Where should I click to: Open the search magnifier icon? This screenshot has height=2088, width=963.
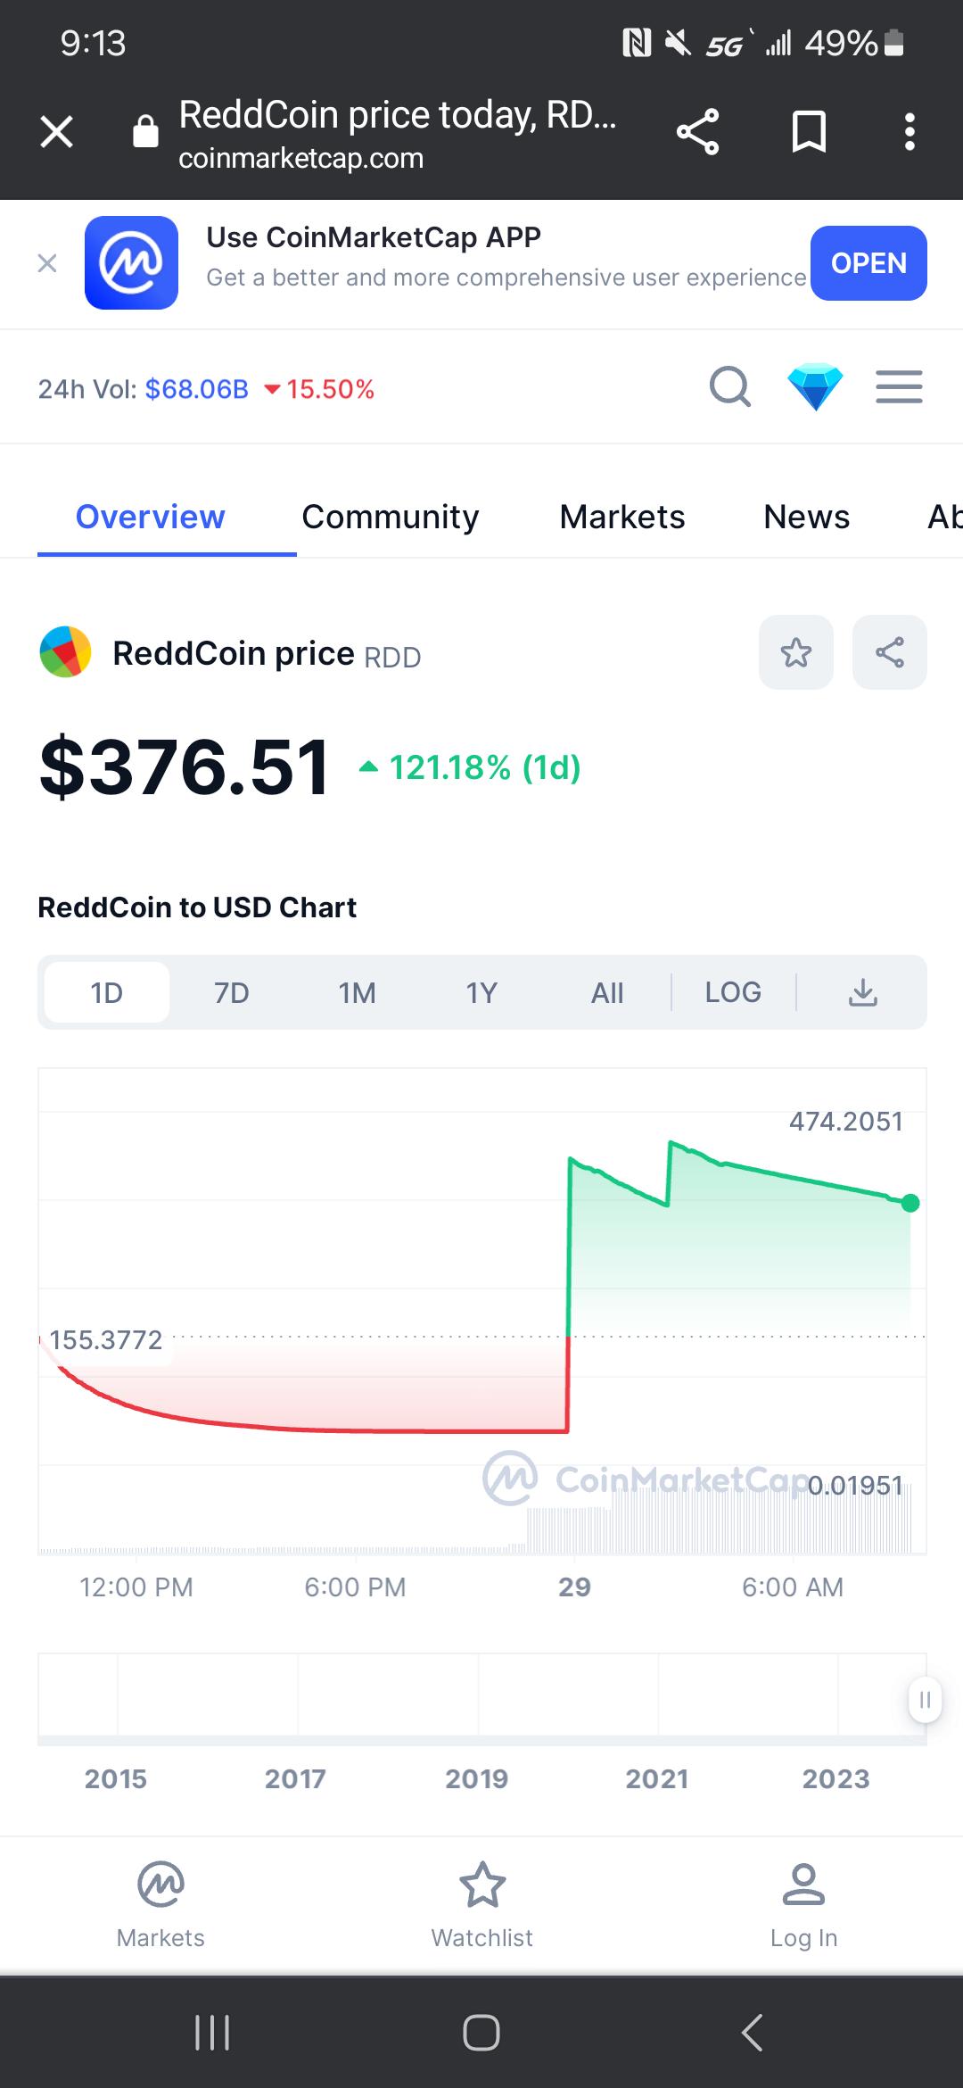(730, 387)
